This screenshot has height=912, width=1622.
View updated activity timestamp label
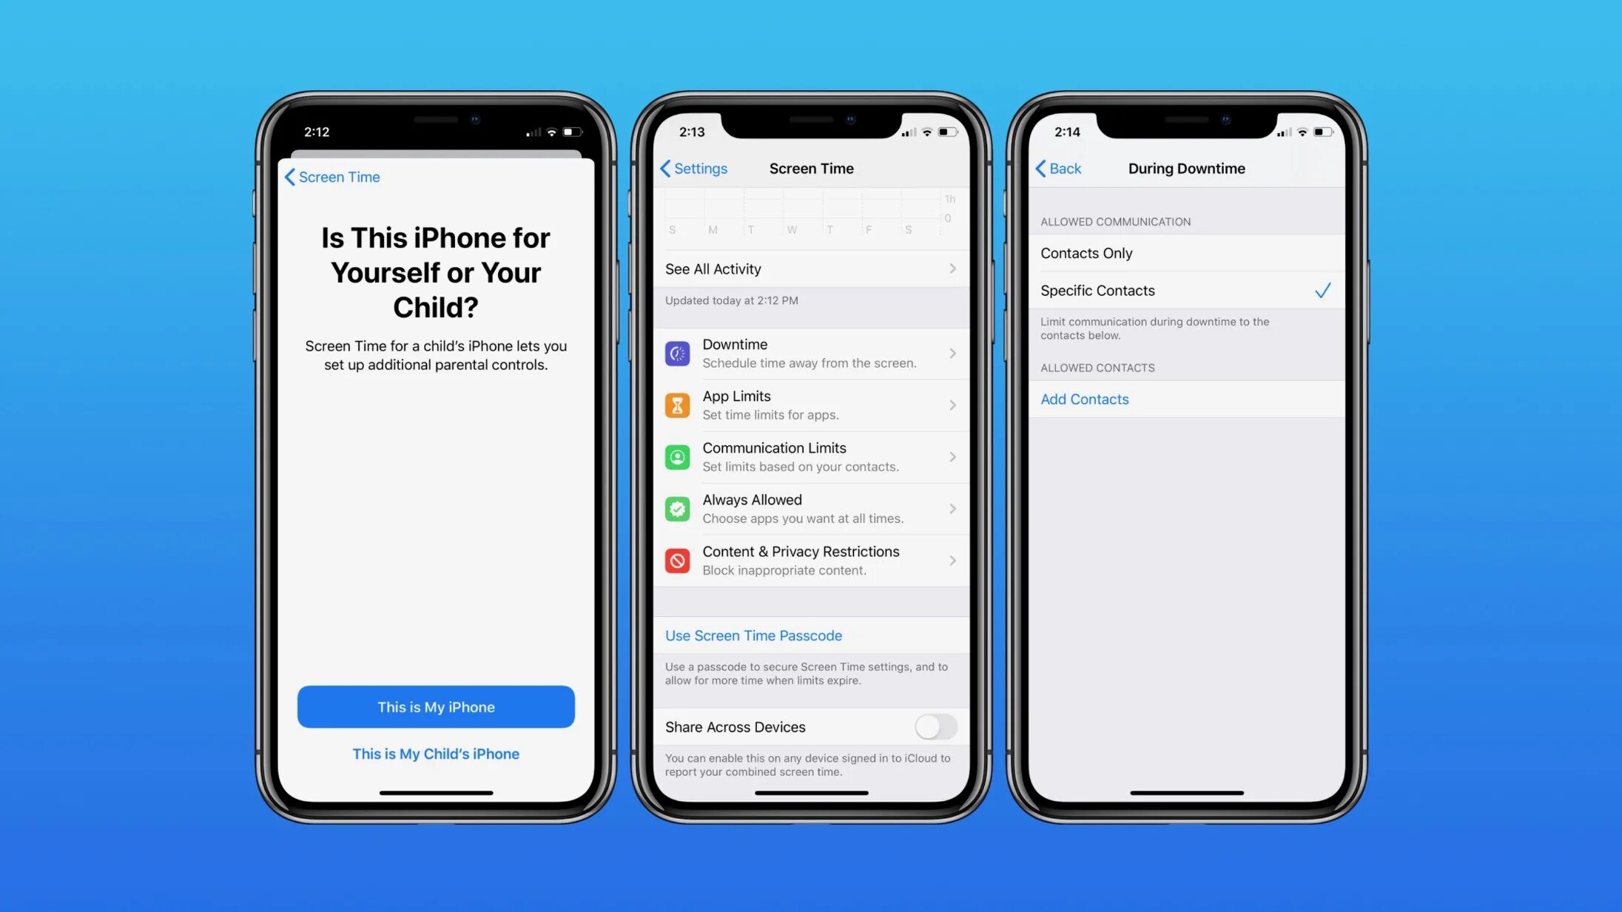[x=731, y=300]
